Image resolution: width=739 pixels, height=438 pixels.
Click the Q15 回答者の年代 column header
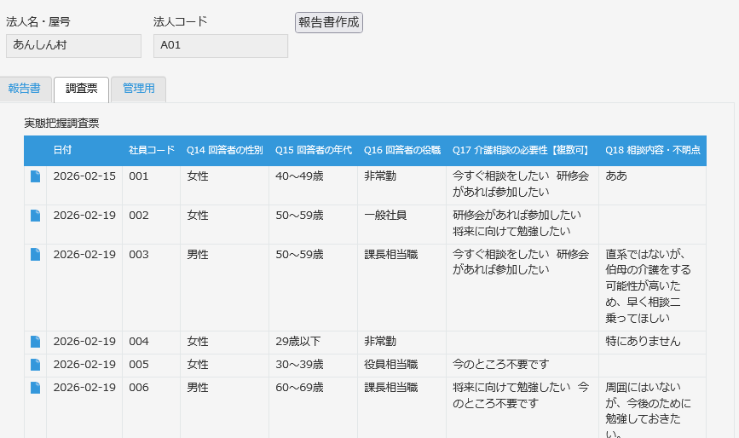[x=313, y=150]
